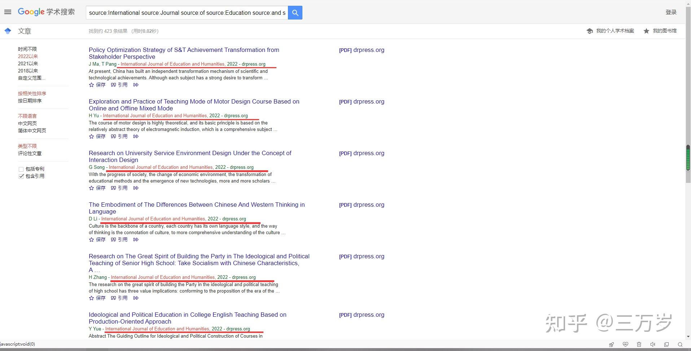Save the University Service Environment Design result
Screen dimensions: 691x351
97,188
